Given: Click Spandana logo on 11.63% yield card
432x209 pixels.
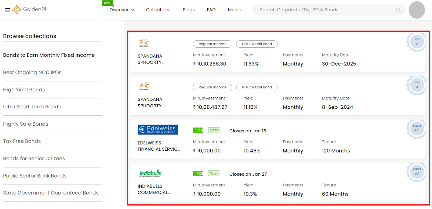Looking at the screenshot, I should pos(144,43).
